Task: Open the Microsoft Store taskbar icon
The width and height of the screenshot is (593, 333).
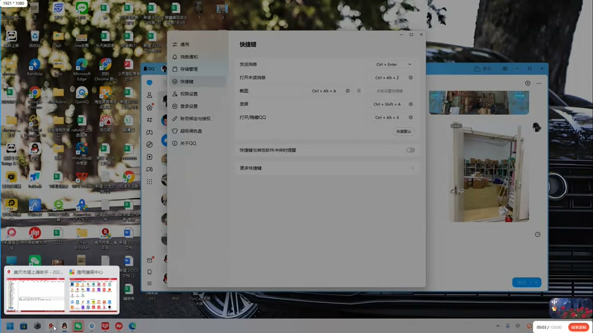Action: 24,326
